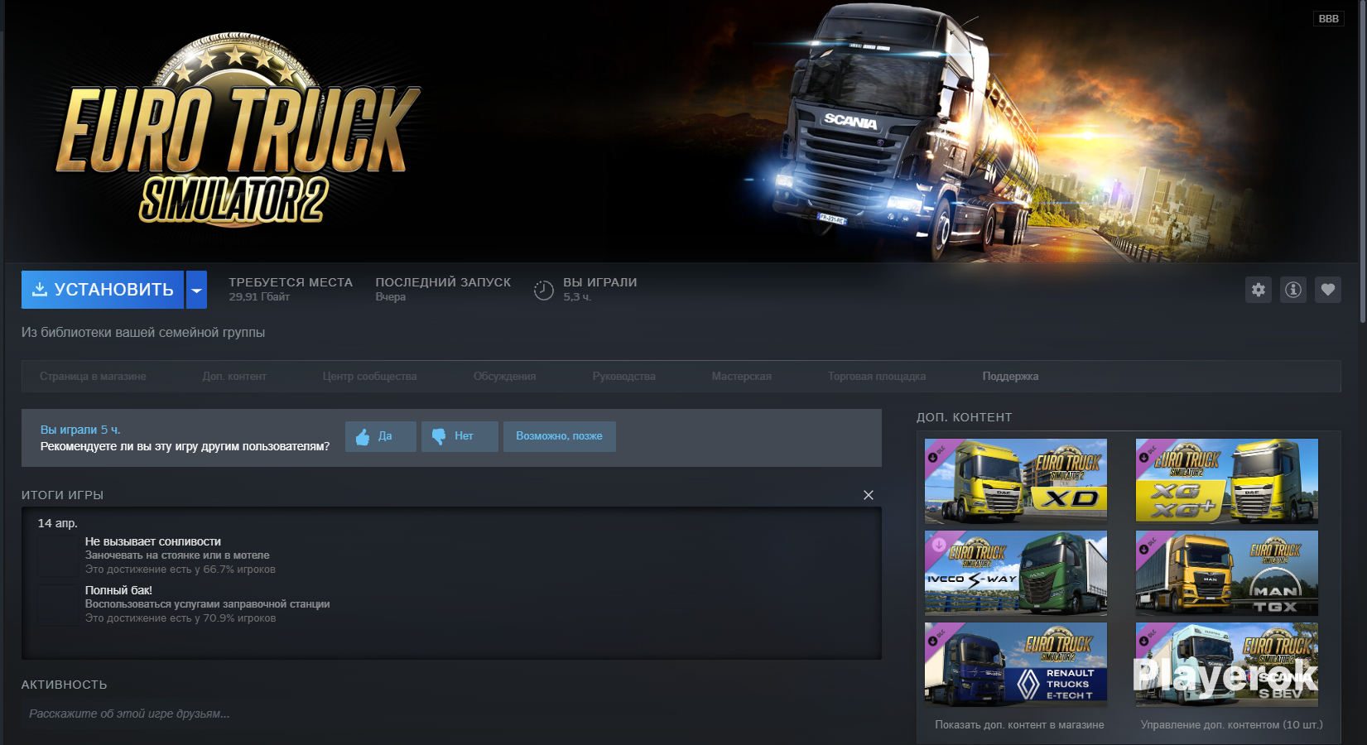
Task: Open Доп. контент tab
Action: (x=234, y=377)
